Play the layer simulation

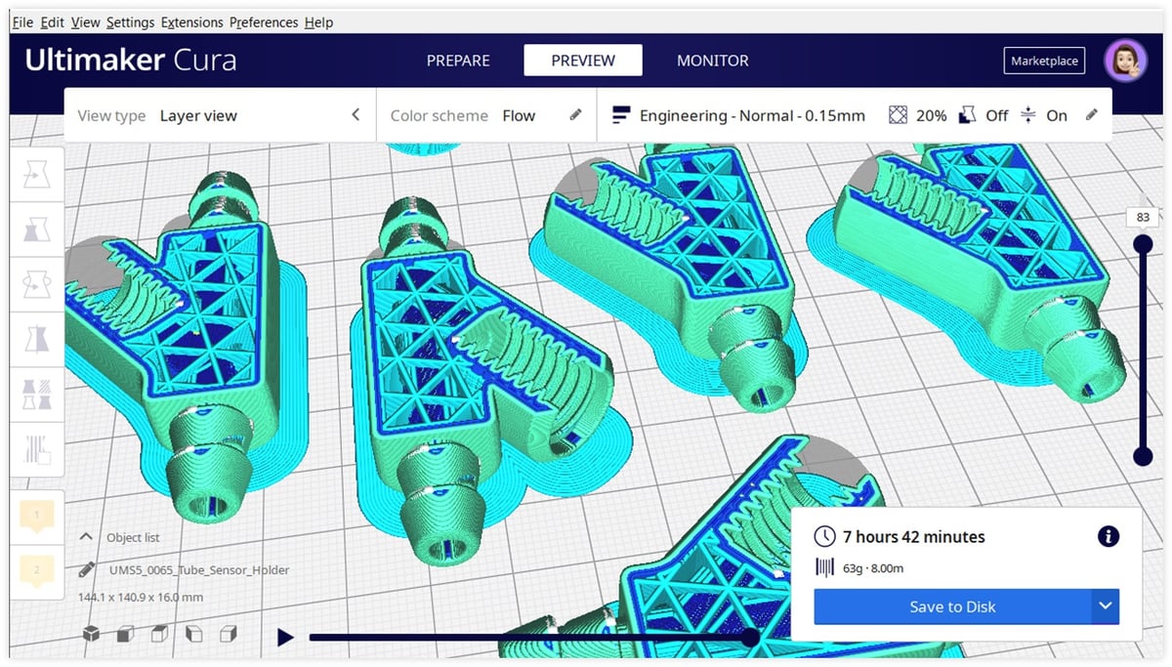(285, 638)
